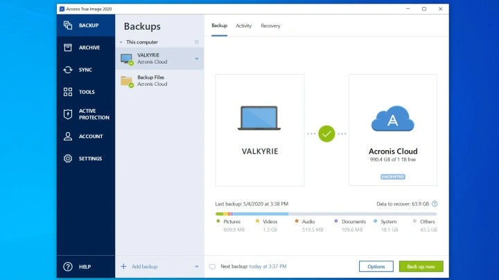
Task: Select the ACTIVE PROTECTION sidebar label
Action: [x=94, y=114]
